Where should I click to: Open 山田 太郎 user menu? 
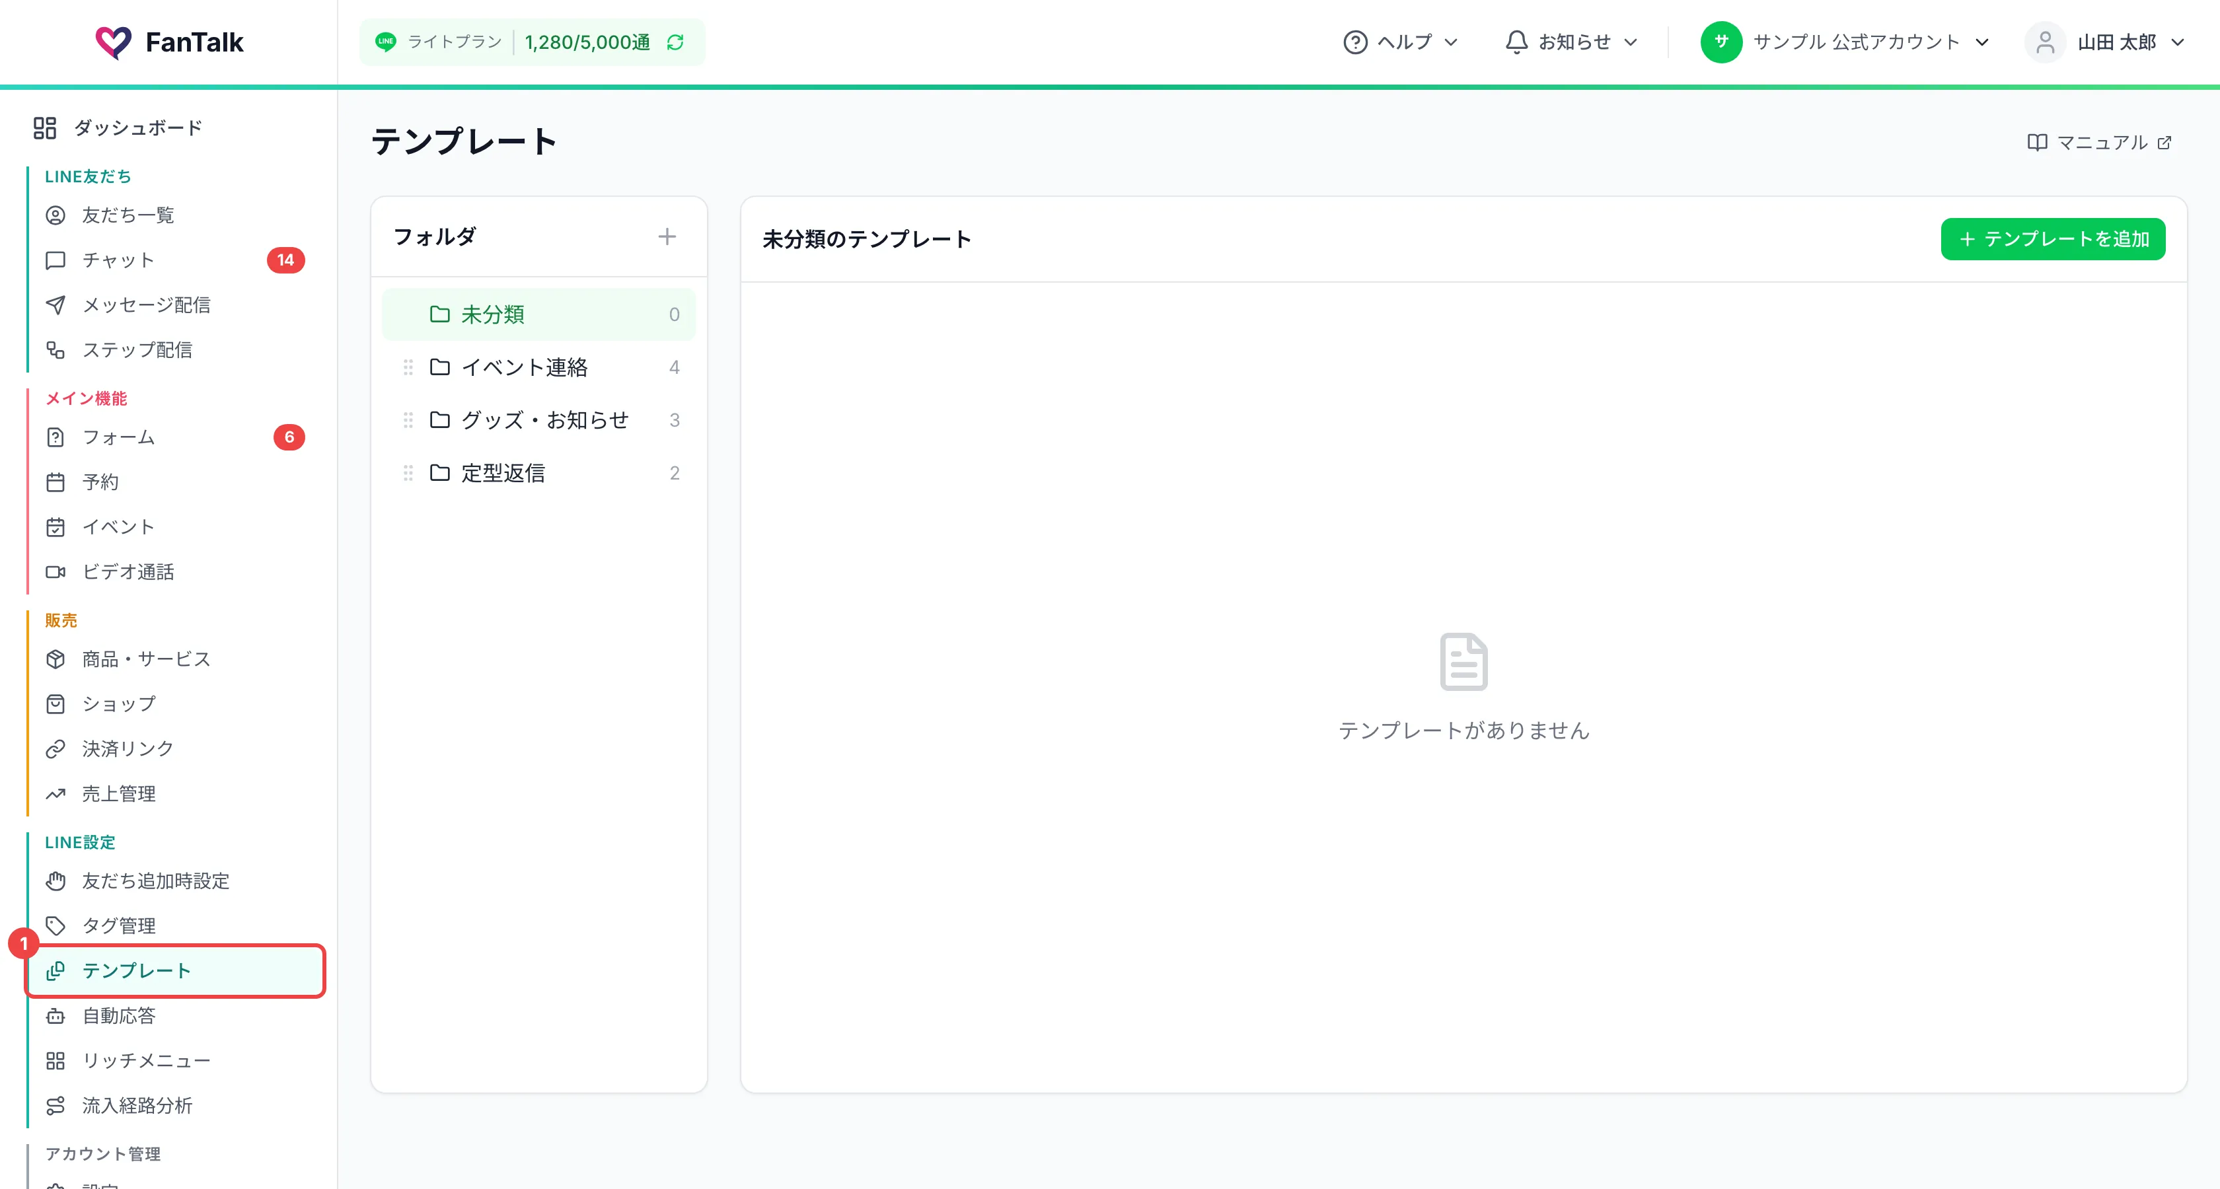click(x=2106, y=42)
